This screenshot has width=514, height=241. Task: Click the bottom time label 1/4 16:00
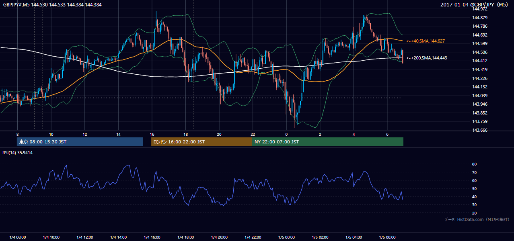(x=152, y=237)
